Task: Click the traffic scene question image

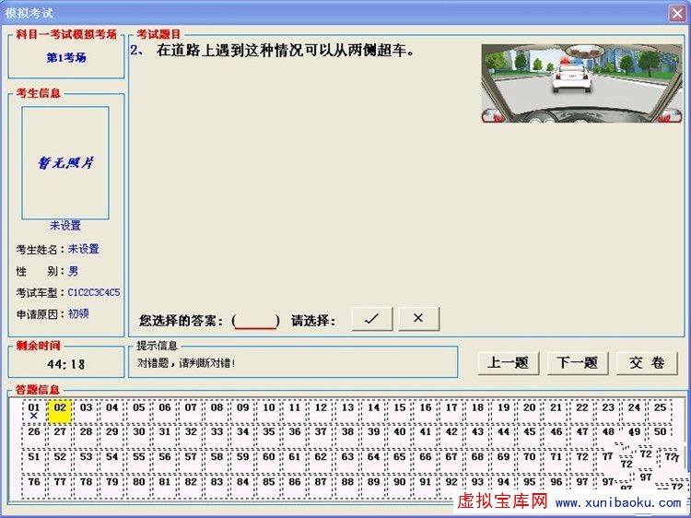Action: click(582, 83)
